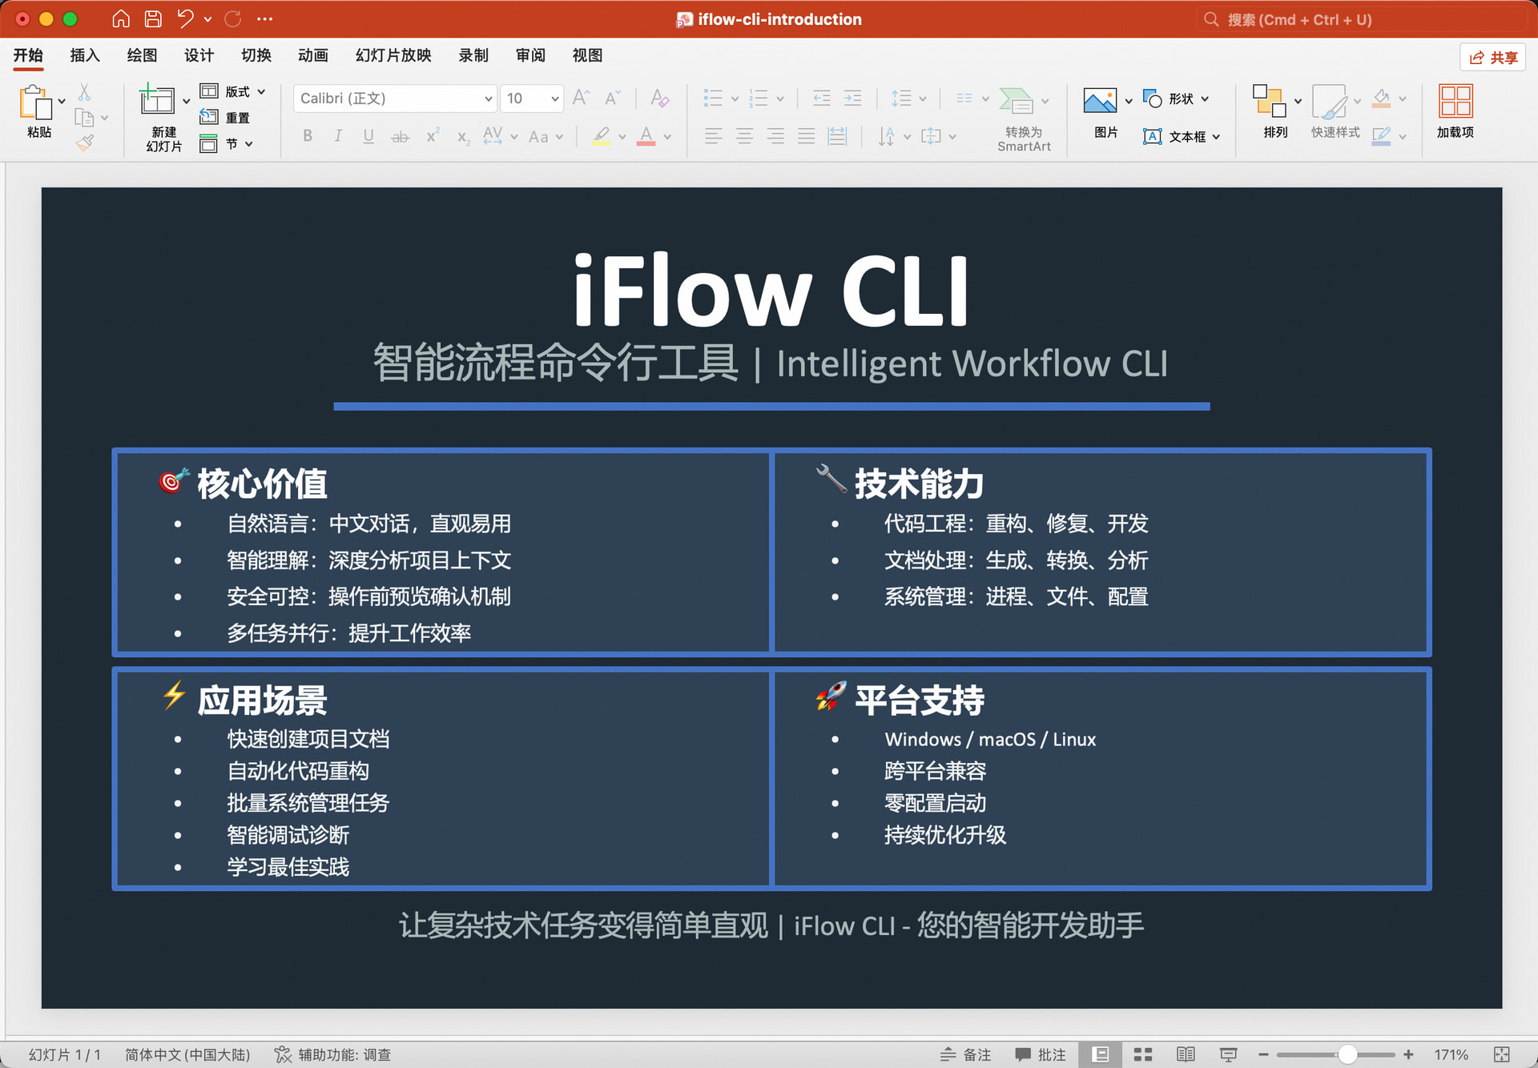Switch to slide sorter grid view
The width and height of the screenshot is (1538, 1068).
pyautogui.click(x=1143, y=1054)
